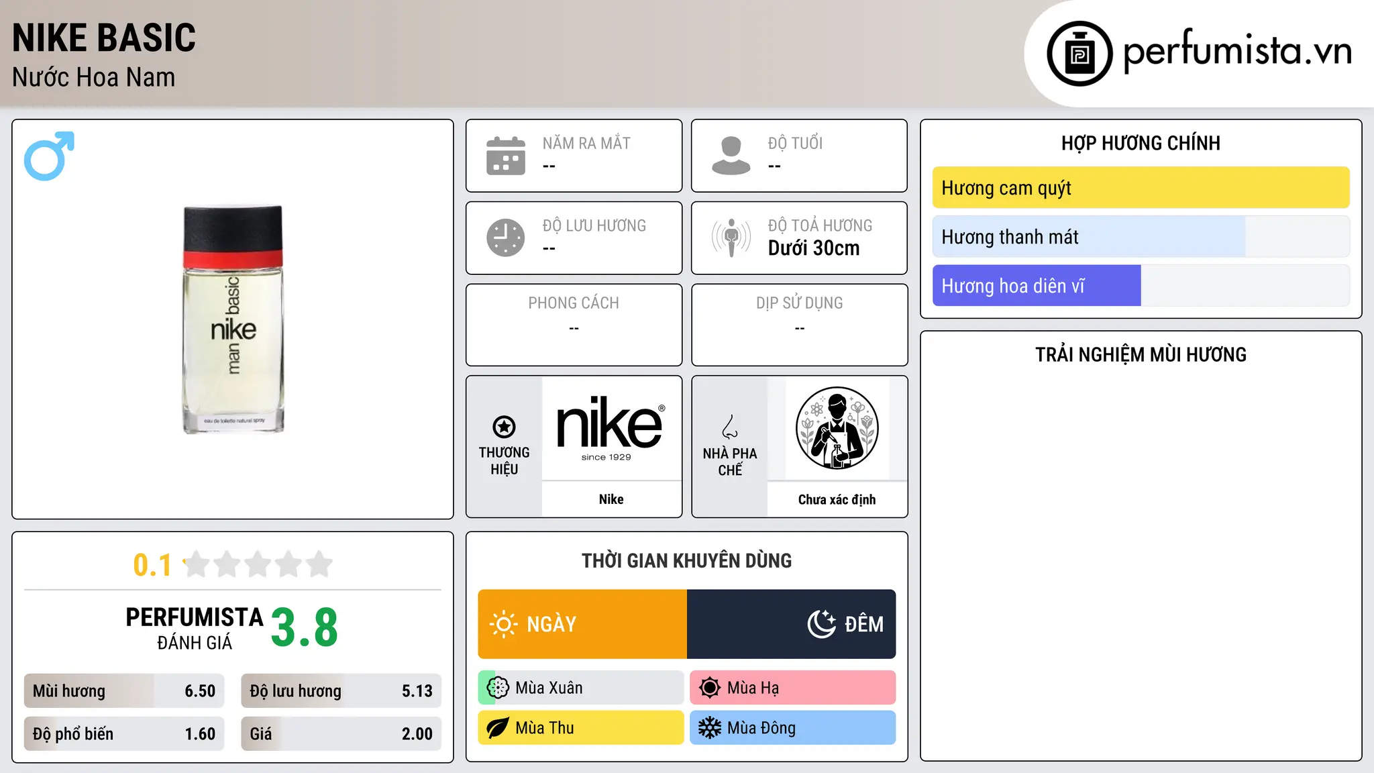Viewport: 1374px width, 773px height.
Task: Click the Hương cam quýt yellow bar
Action: (x=1141, y=188)
